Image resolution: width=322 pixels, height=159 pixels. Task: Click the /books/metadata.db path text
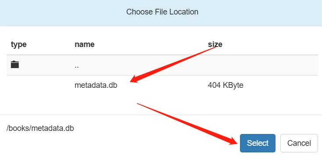click(x=40, y=128)
